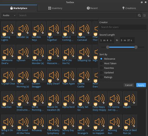Select the Gothic Castle audio icon

click(84, 75)
